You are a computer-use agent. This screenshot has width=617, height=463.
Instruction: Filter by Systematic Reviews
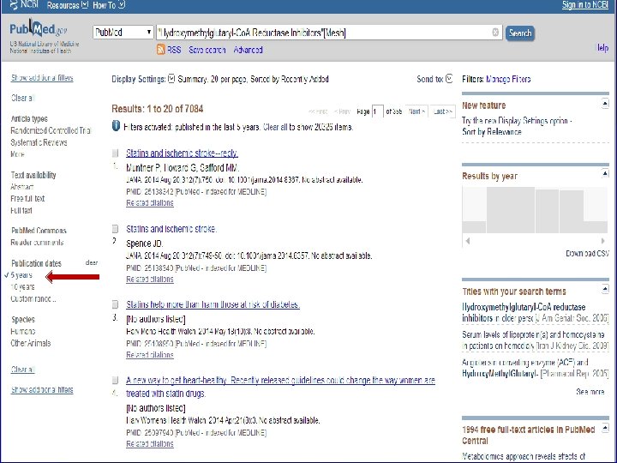point(39,142)
